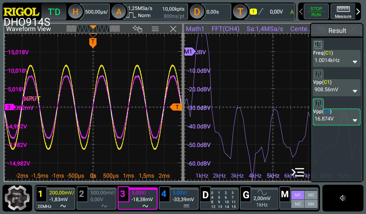Show next quick tools with right arrow
The width and height of the screenshot is (366, 214).
click(x=358, y=11)
